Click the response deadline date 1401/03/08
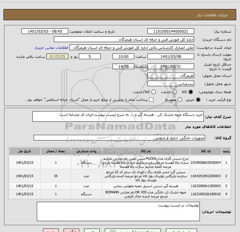The image size is (240, 232). click(x=171, y=57)
